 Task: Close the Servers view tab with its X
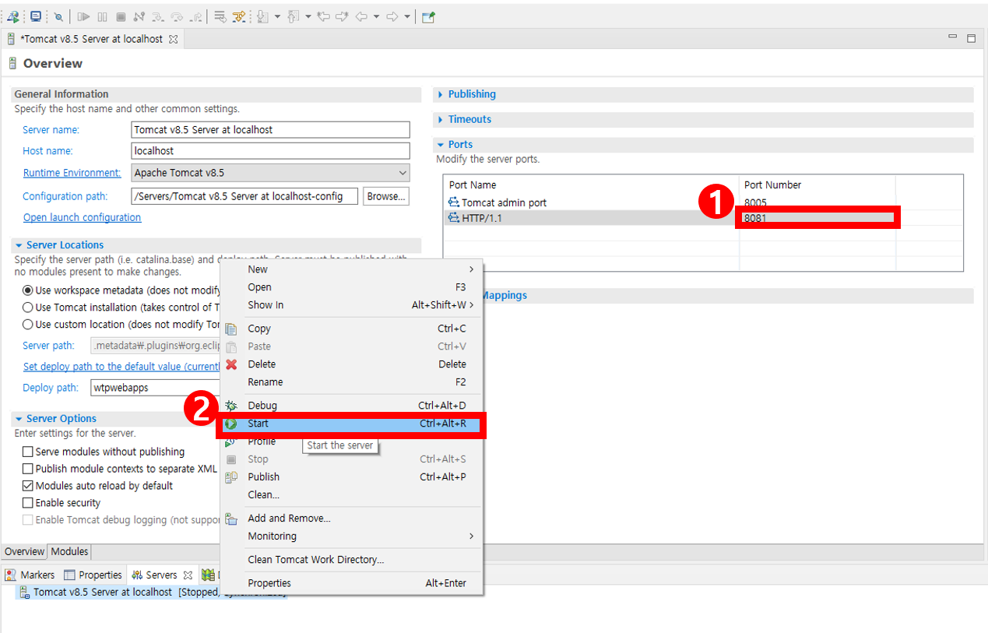pyautogui.click(x=188, y=575)
